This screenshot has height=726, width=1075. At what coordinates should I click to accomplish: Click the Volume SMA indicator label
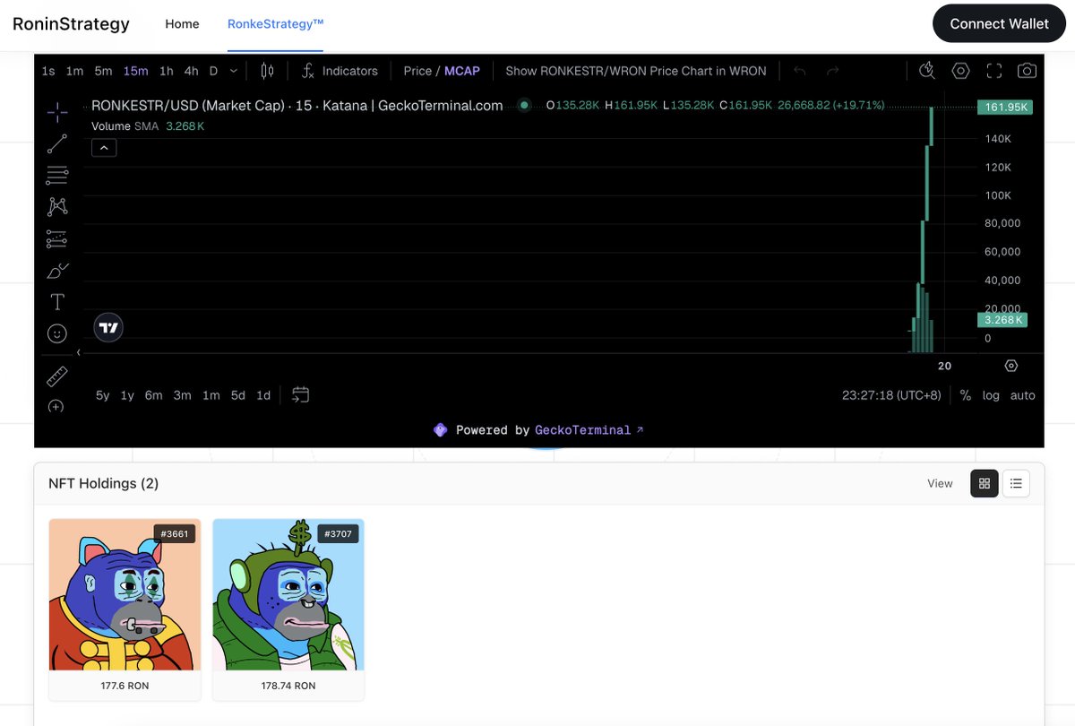(125, 126)
